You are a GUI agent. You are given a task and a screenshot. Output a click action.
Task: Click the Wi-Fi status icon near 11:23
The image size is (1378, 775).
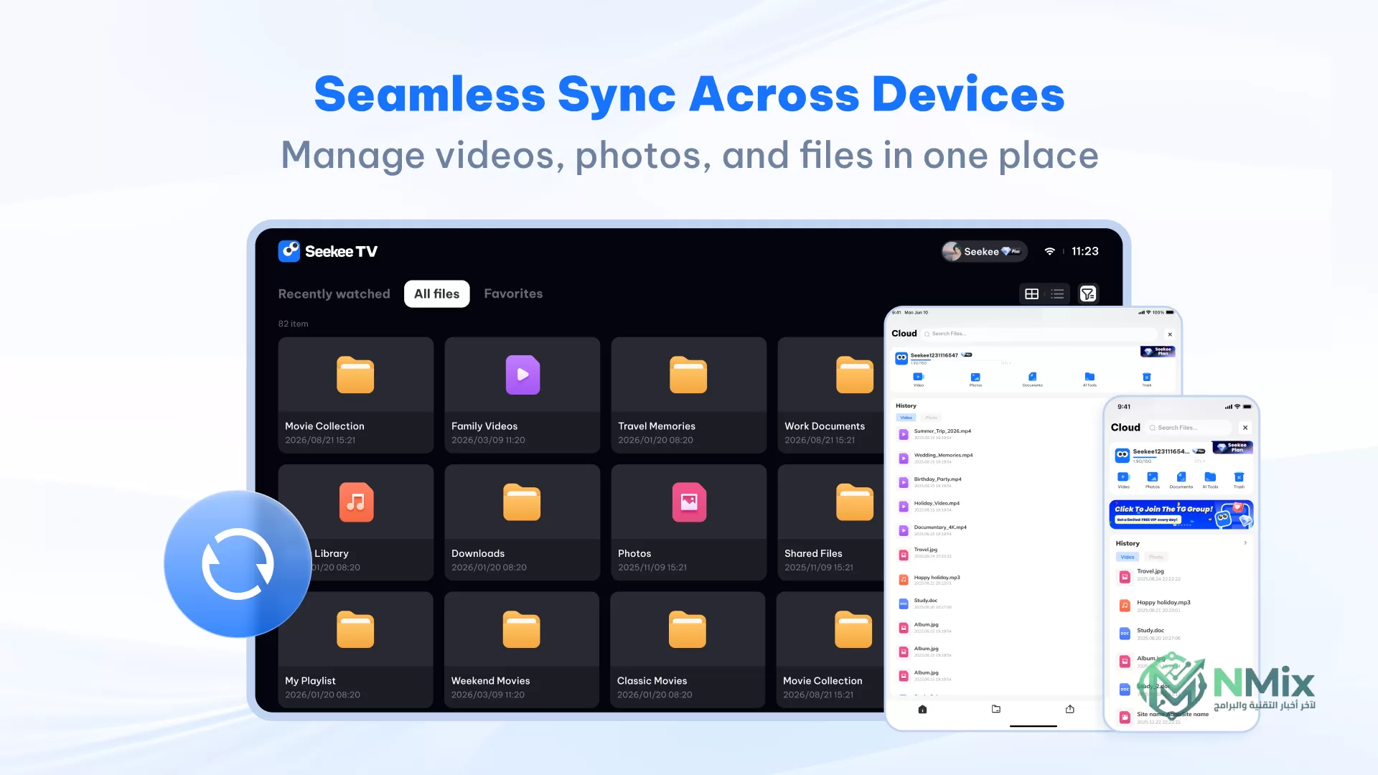click(x=1049, y=251)
